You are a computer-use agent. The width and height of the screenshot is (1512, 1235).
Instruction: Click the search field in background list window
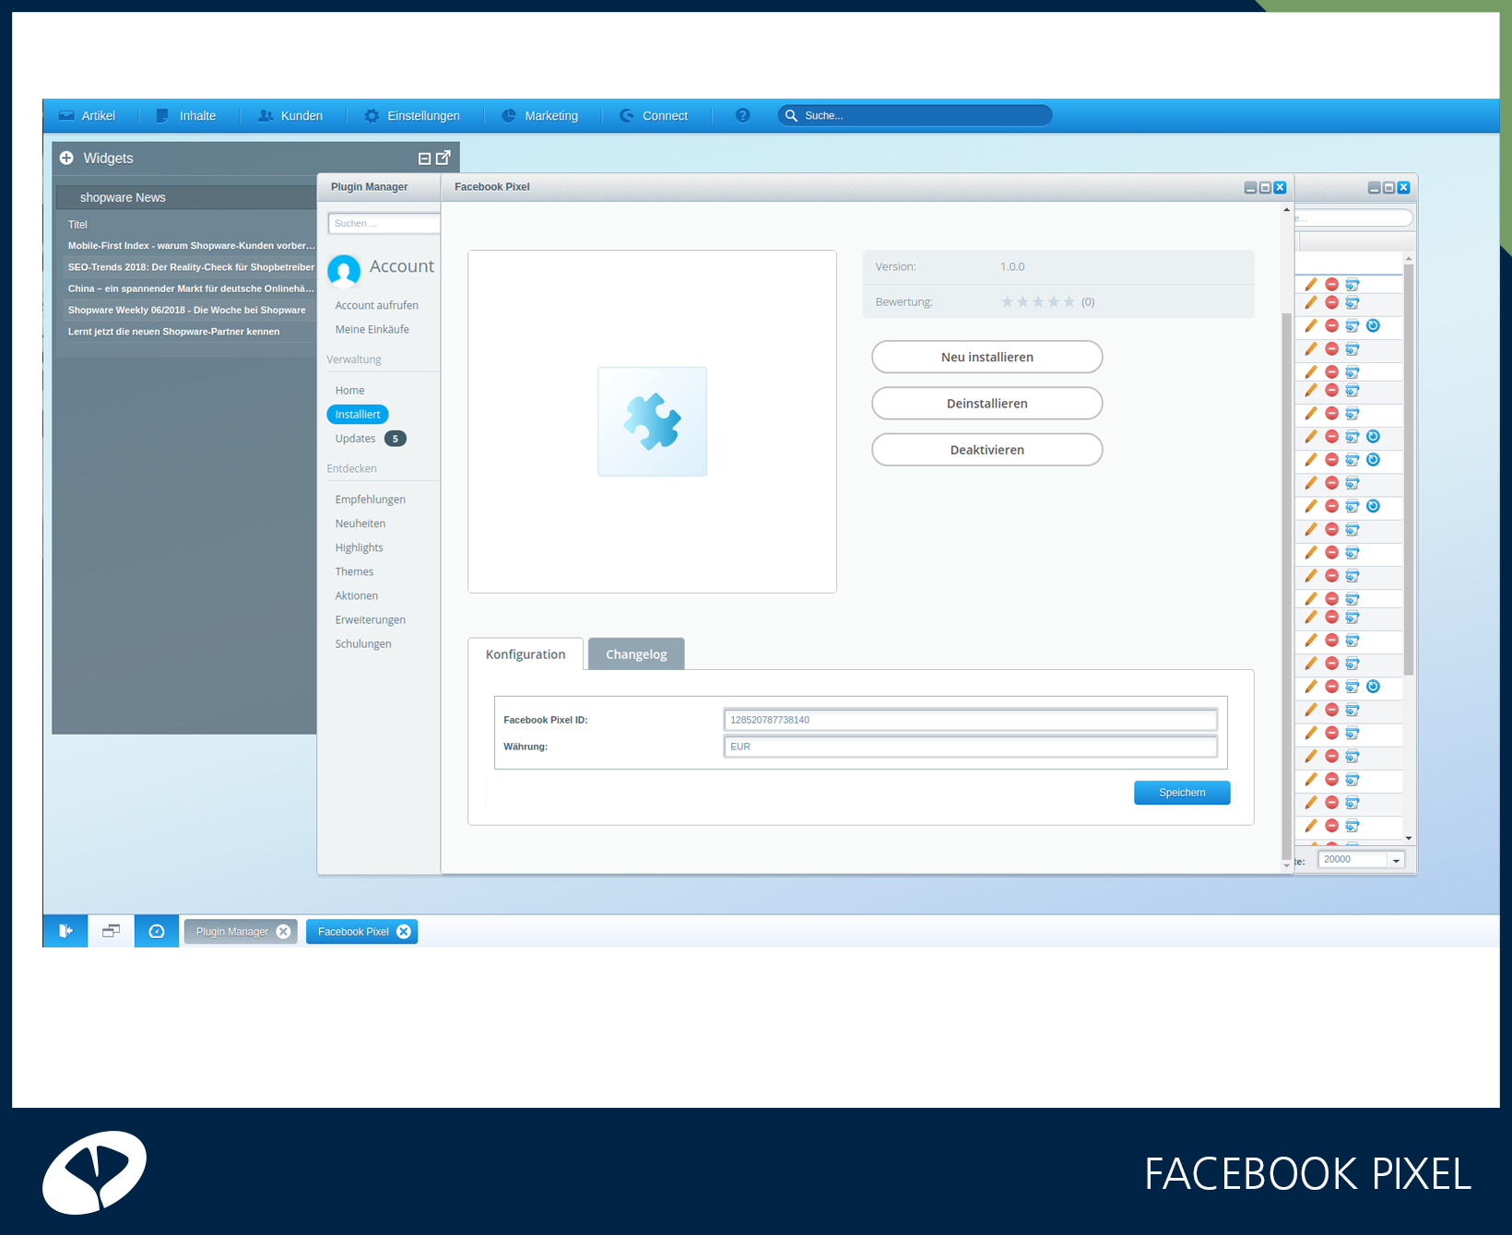[x=1353, y=218]
